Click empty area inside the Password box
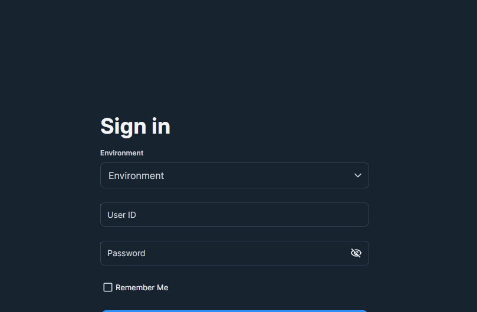 coord(248,253)
